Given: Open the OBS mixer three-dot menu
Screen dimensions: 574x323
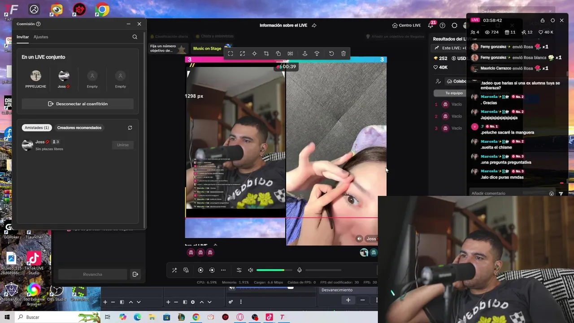Looking at the screenshot, I should [x=241, y=302].
